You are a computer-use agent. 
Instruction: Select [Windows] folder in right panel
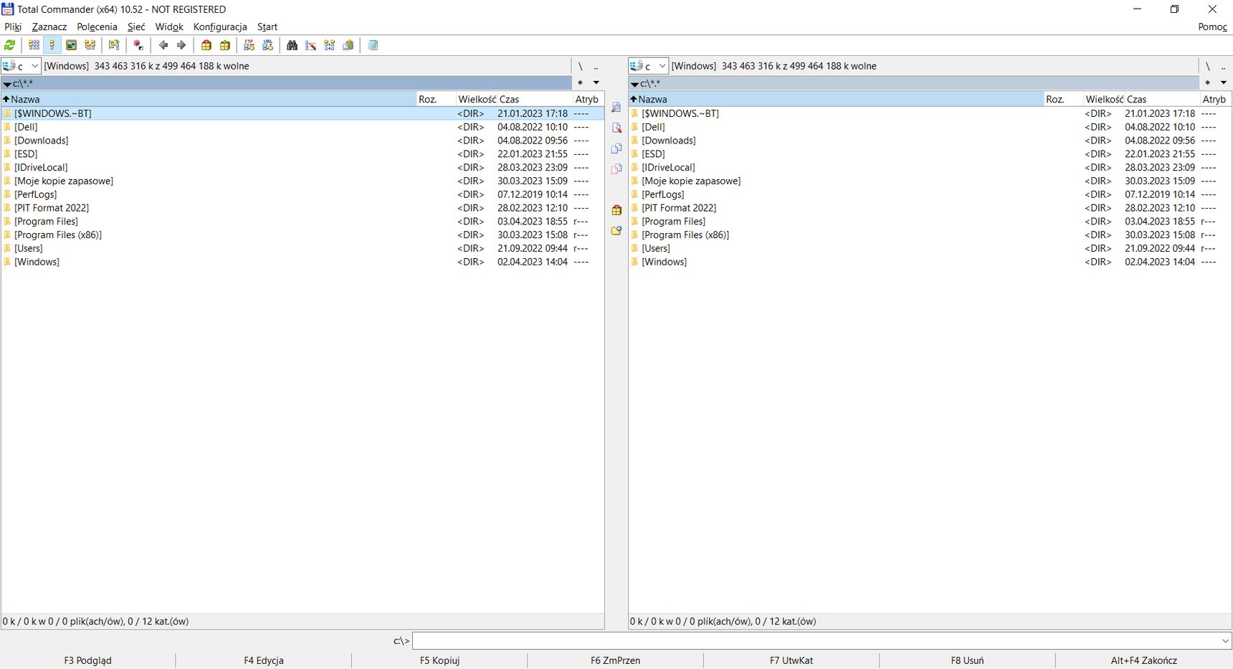[930, 262]
